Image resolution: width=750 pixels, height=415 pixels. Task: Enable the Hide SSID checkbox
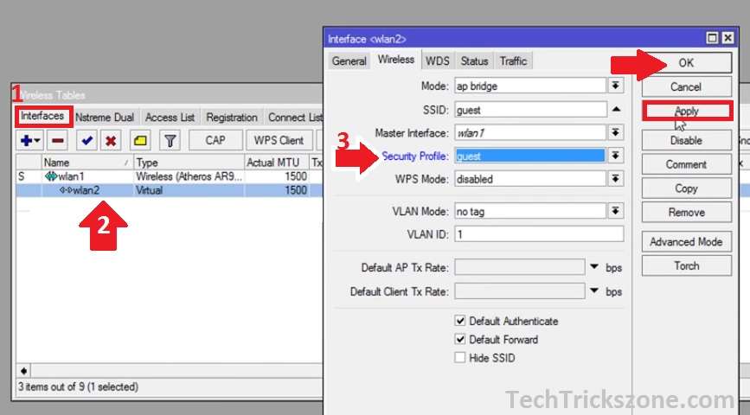point(460,358)
